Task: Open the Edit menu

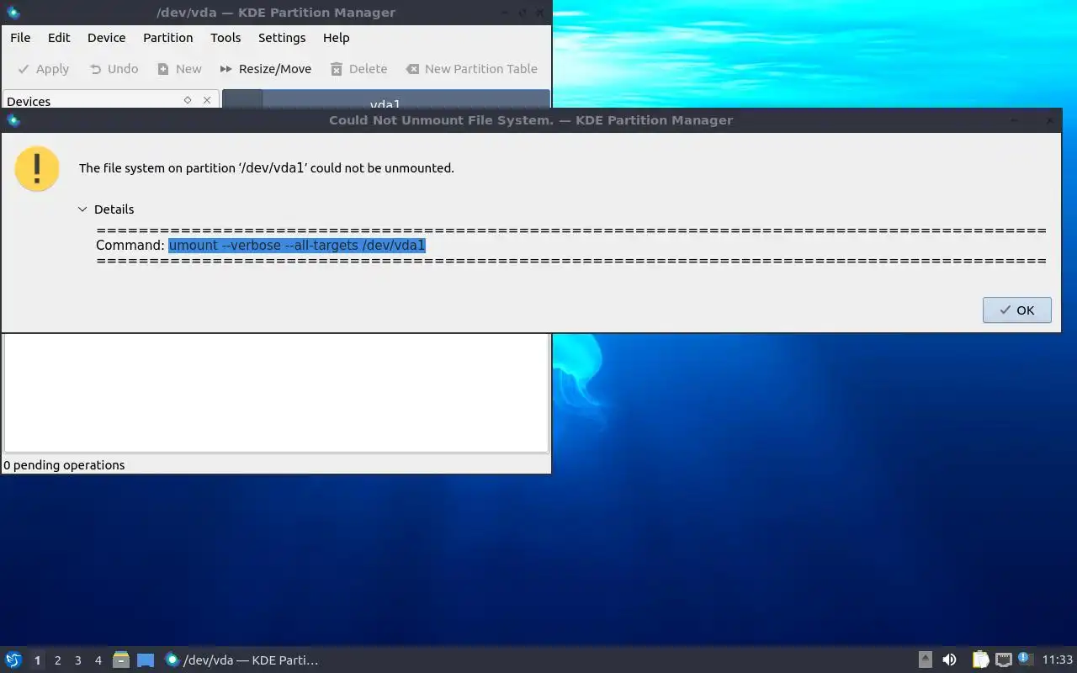Action: 59,38
